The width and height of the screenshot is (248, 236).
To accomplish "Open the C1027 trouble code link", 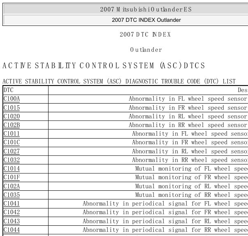I will click(x=12, y=151).
